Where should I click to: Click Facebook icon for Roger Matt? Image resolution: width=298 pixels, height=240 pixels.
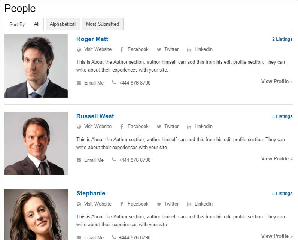point(122,49)
